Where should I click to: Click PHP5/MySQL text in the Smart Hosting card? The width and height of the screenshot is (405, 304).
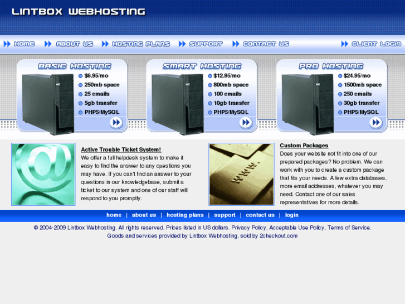[231, 112]
